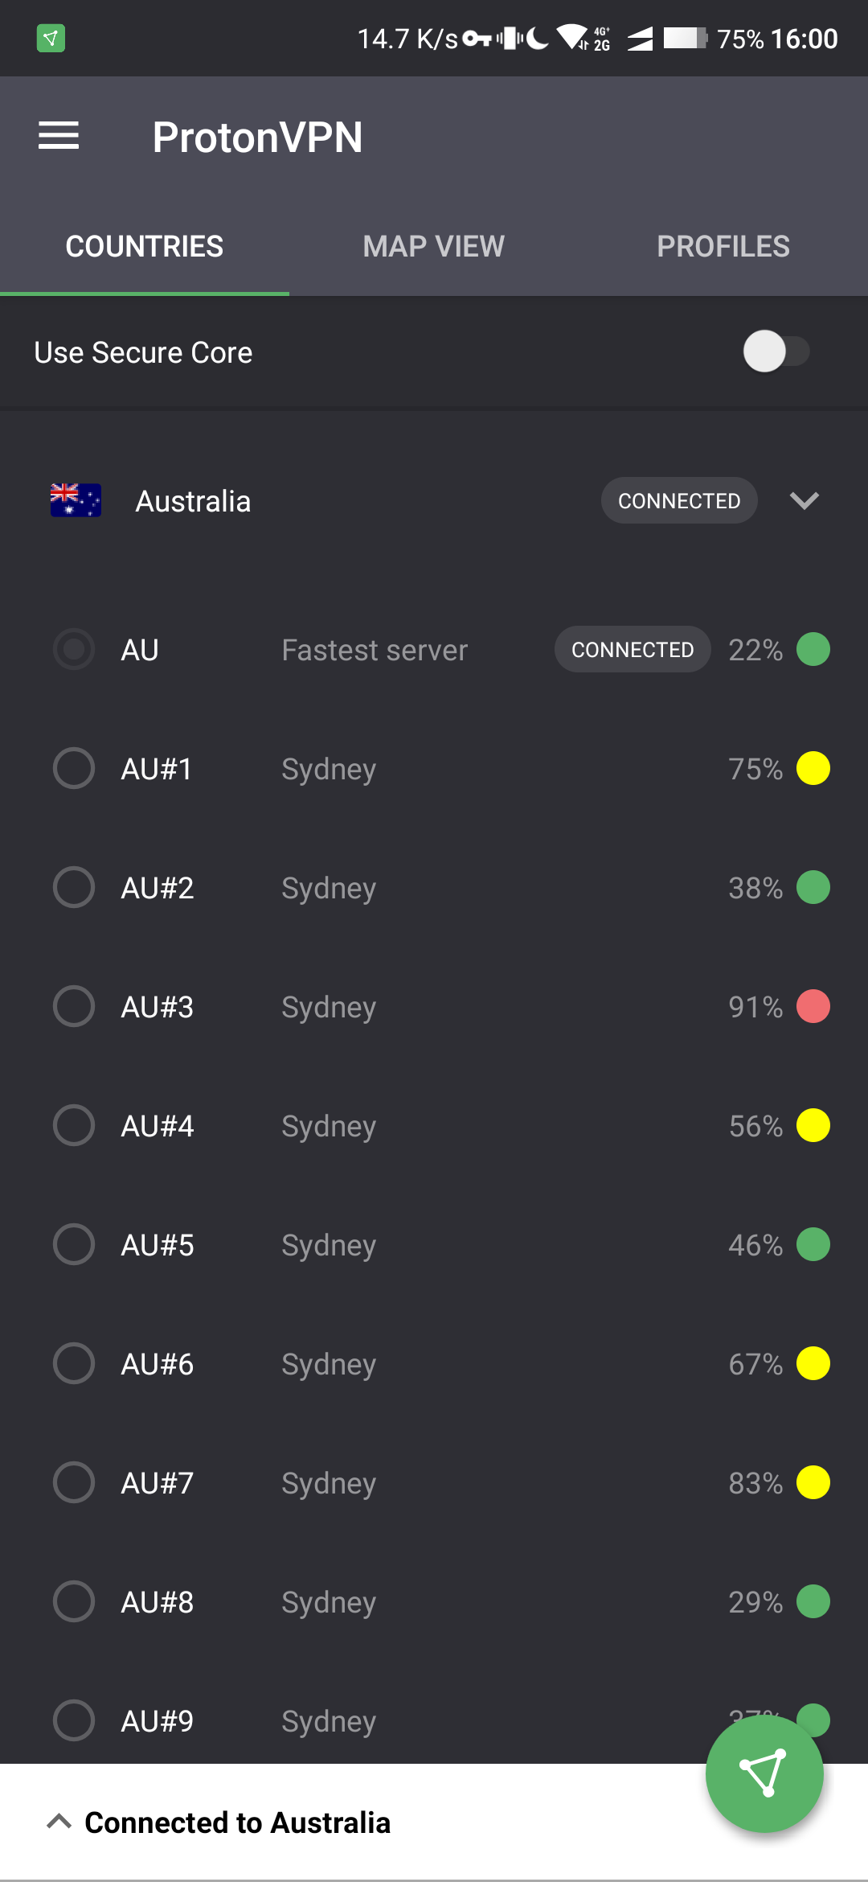Click the Wi-Fi icon in the status bar
The image size is (868, 1882).
tap(573, 36)
